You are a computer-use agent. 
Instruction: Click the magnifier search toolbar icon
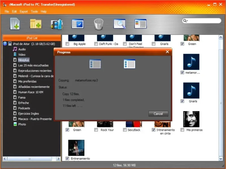coord(119,24)
